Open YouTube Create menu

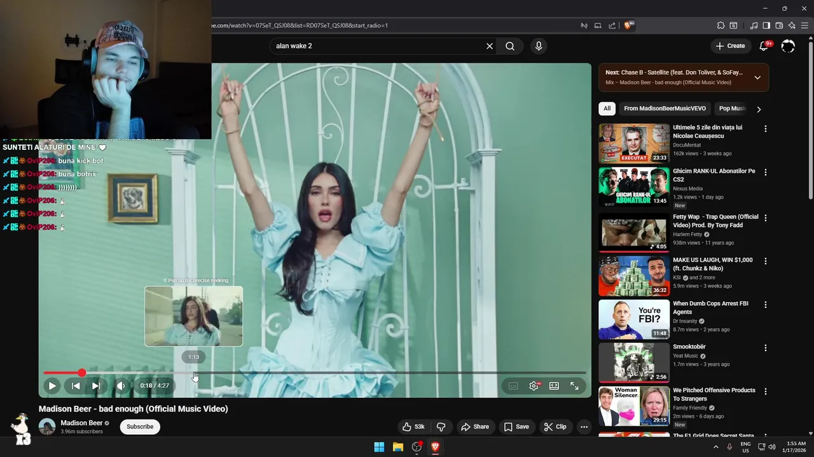(x=730, y=46)
